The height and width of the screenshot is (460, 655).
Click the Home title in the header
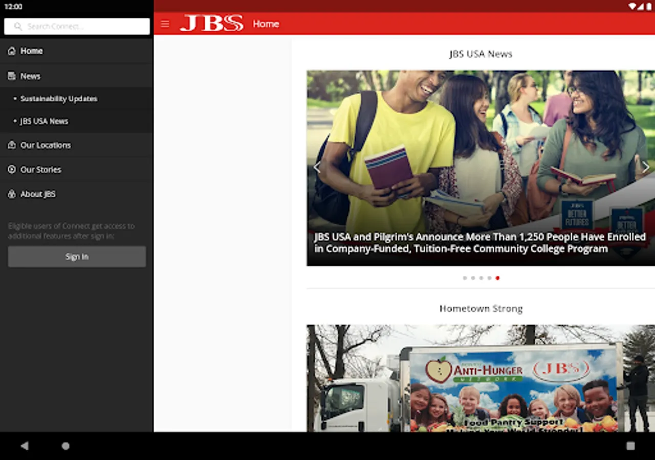point(266,24)
